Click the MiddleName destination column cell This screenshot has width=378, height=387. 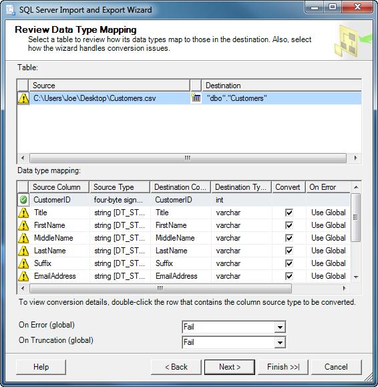click(x=181, y=238)
